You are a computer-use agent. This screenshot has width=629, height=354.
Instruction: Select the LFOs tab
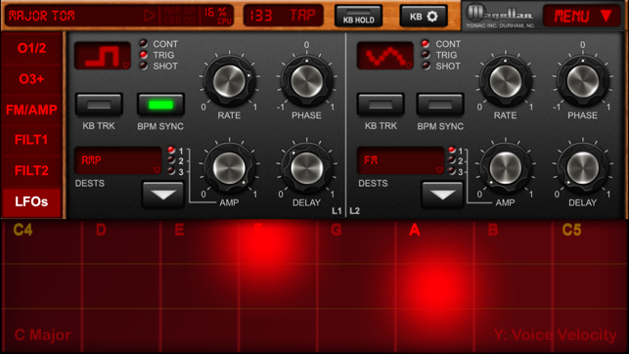click(x=31, y=201)
